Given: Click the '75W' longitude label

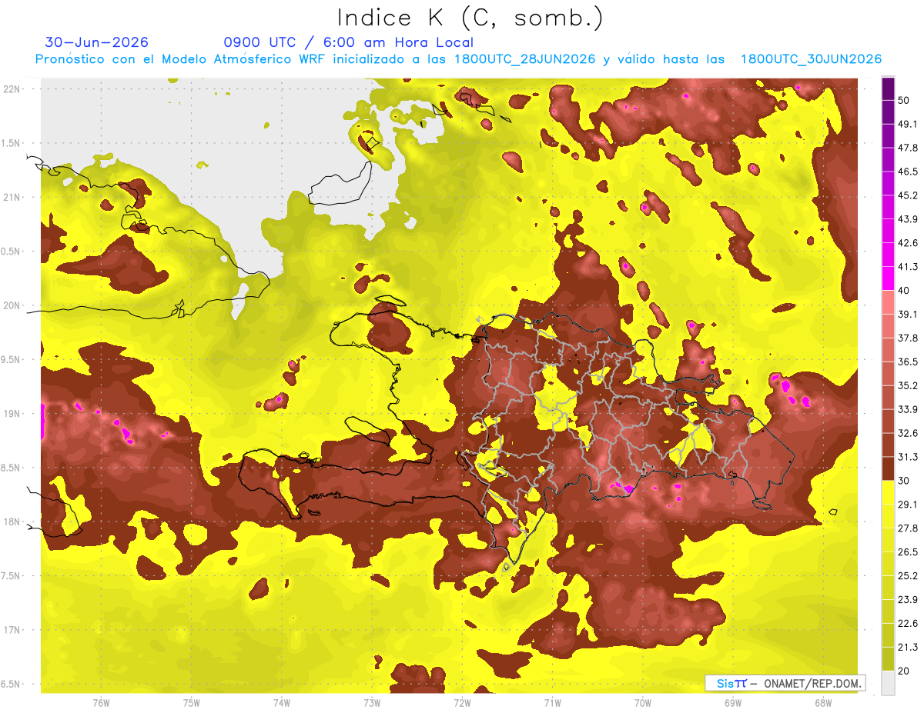Looking at the screenshot, I should pyautogui.click(x=192, y=702).
